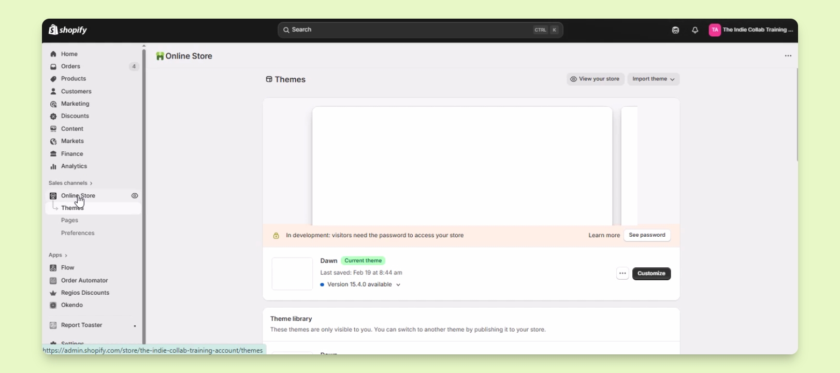Click the Customers person icon

coord(53,91)
